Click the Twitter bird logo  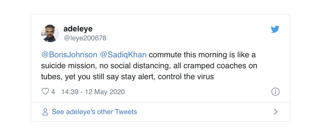pyautogui.click(x=275, y=29)
